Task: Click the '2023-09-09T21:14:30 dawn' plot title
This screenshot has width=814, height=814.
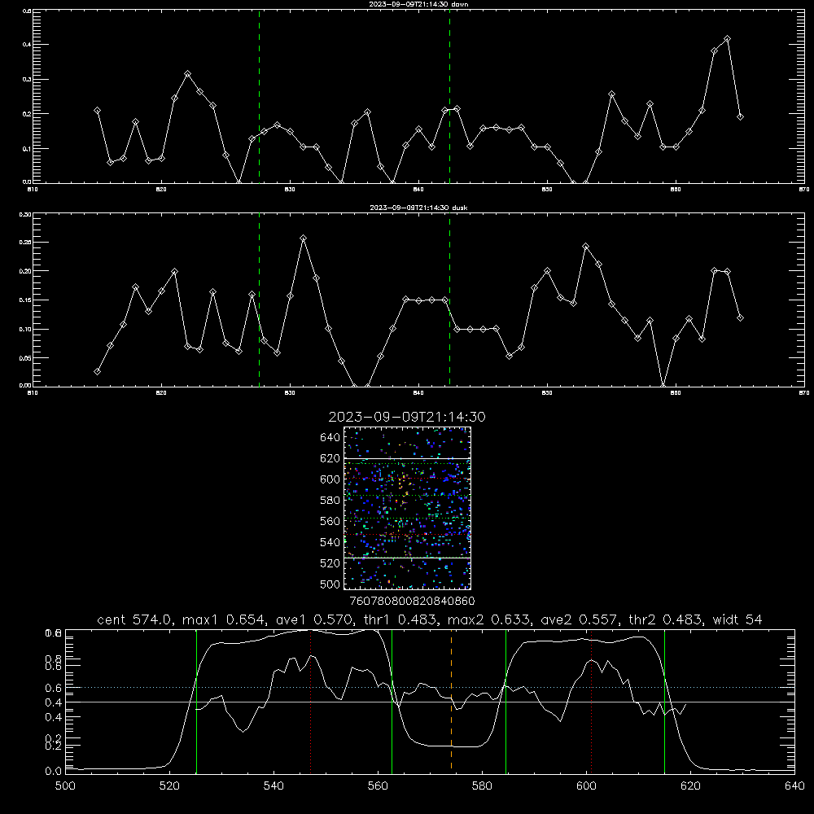Action: (418, 4)
